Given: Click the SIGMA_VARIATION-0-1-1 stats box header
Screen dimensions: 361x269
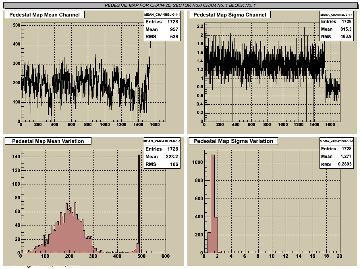Looking at the screenshot, I should pos(336,141).
